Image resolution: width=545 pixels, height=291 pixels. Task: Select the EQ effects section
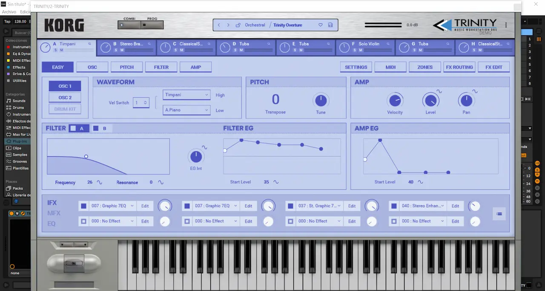(52, 223)
